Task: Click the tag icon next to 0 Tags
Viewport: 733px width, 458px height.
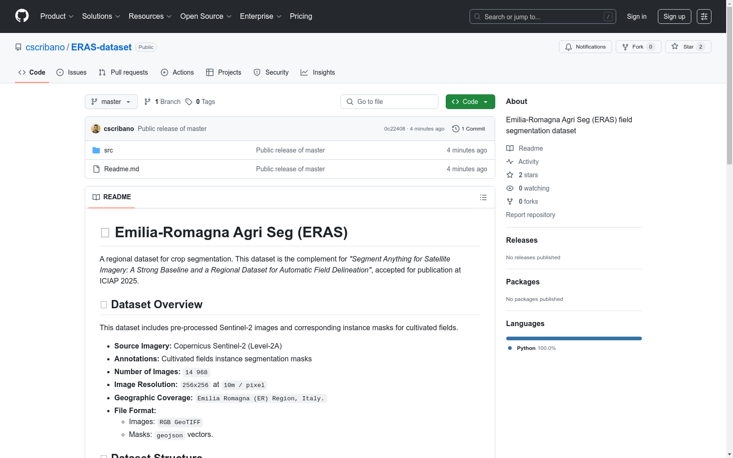Action: [x=189, y=102]
